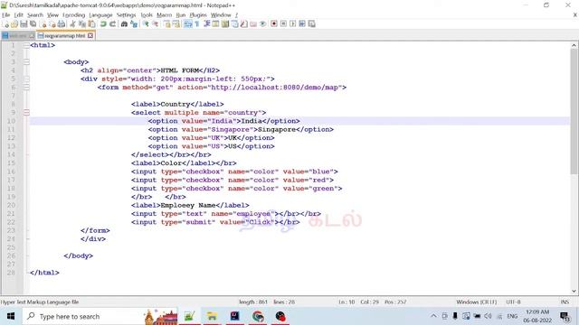The image size is (579, 325).
Task: Toggle Word Wrap in the toolbar
Action: coord(187,24)
